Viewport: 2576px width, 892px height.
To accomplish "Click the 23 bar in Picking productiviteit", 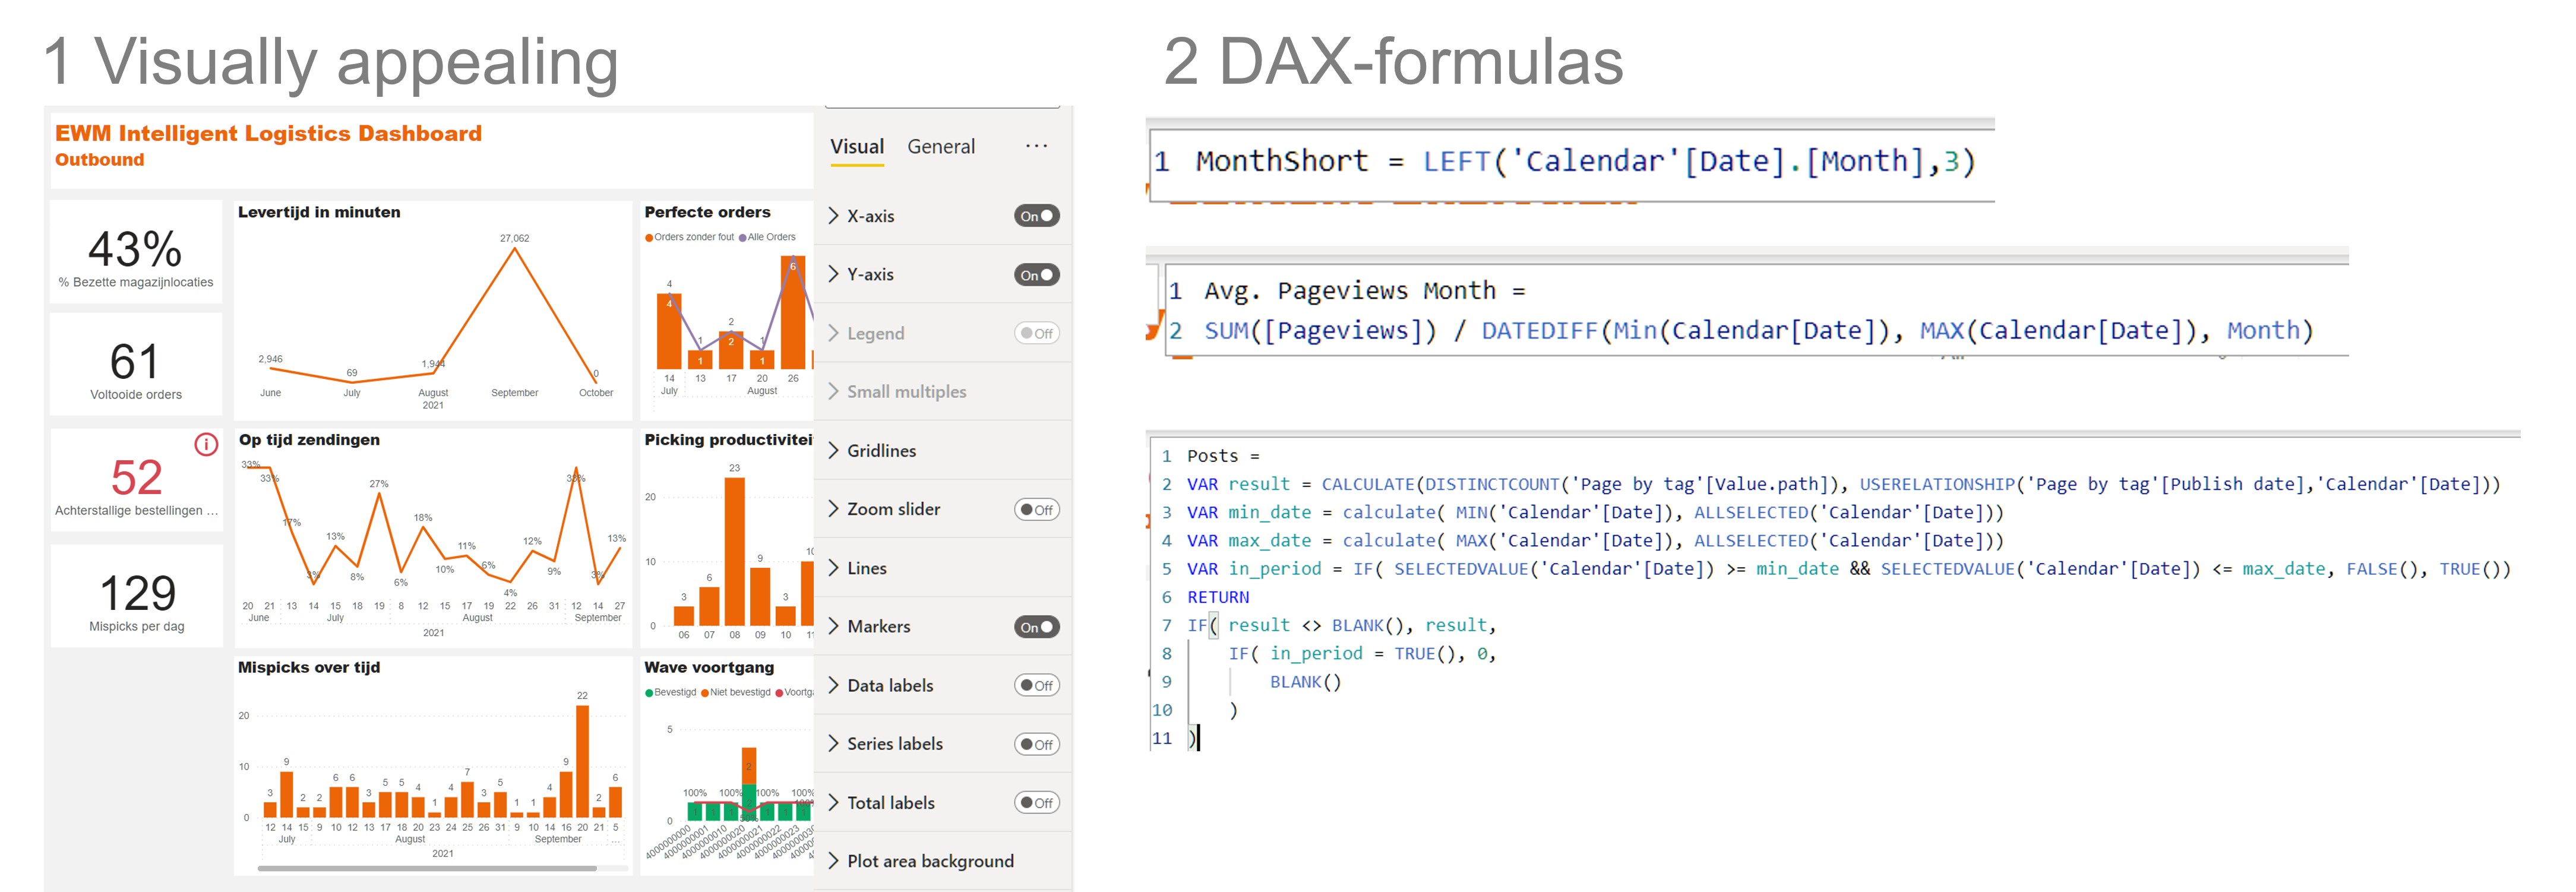I will pos(734,552).
